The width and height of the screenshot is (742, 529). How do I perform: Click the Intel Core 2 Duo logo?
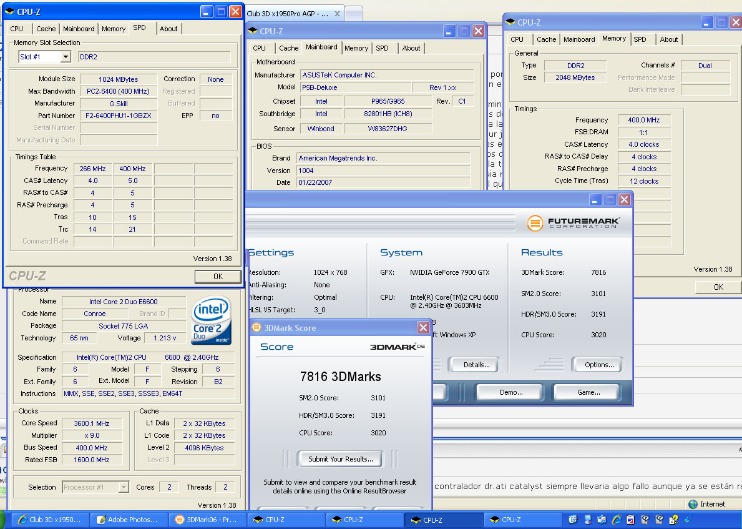212,321
